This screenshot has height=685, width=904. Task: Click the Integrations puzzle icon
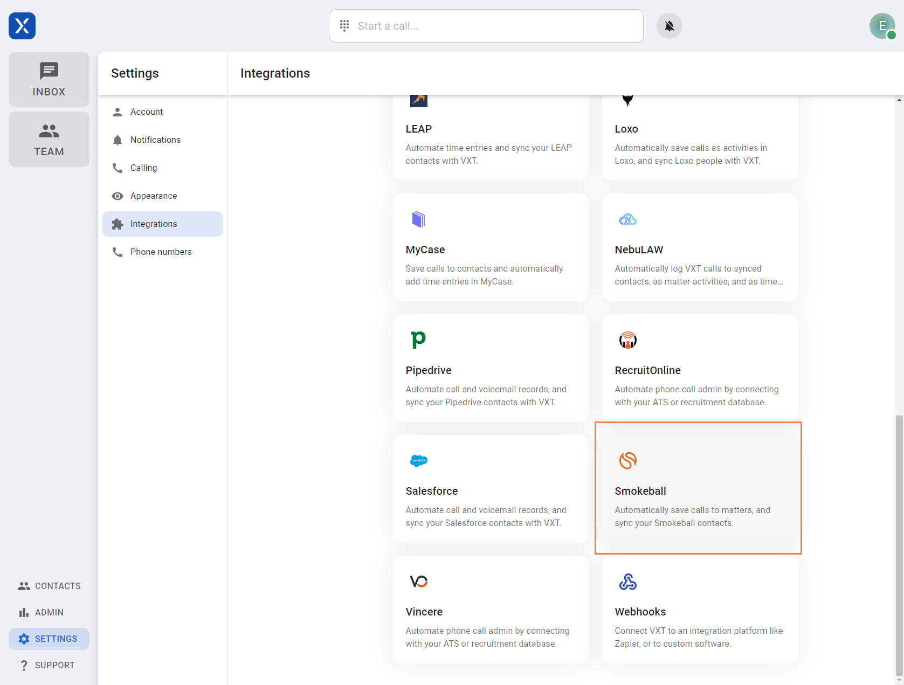pyautogui.click(x=118, y=224)
